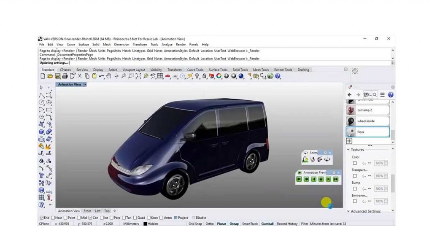This screenshot has width=432, height=226.
Task: Jump to animation preview end with fast-forward
Action: click(x=335, y=179)
